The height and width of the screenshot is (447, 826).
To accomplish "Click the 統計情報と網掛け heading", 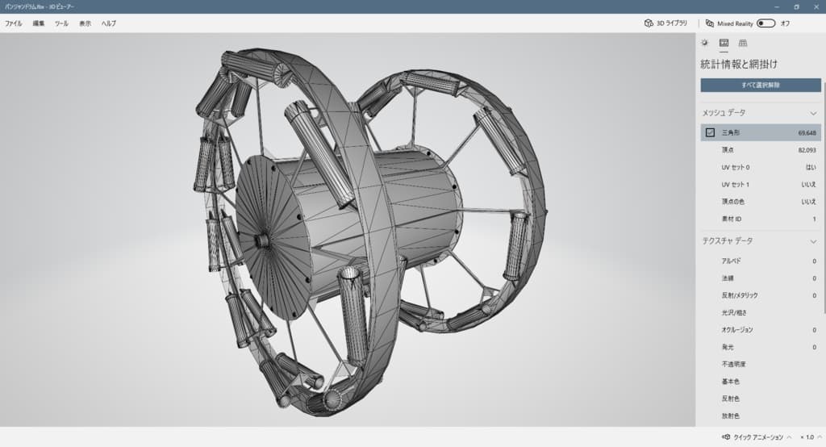I will (x=739, y=65).
